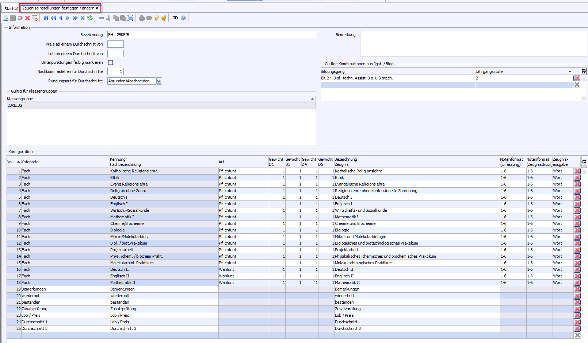588x343 pixels.
Task: Click the red X delete icon in toolbar
Action: (x=27, y=18)
